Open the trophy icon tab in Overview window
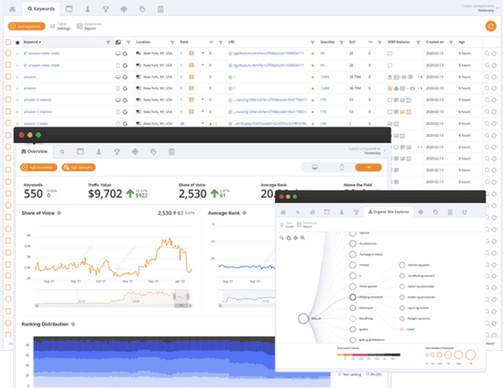Image resolution: width=503 pixels, height=388 pixels. pyautogui.click(x=117, y=152)
